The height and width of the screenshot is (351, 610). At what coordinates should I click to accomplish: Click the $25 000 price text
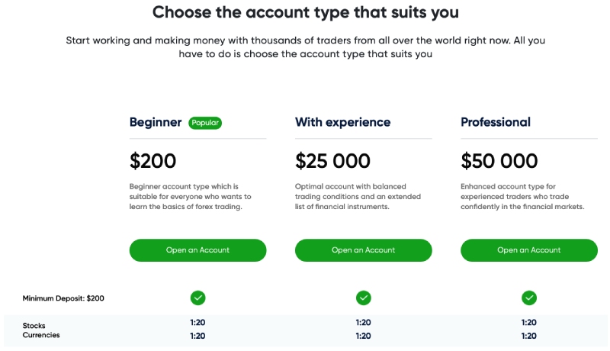pos(332,161)
